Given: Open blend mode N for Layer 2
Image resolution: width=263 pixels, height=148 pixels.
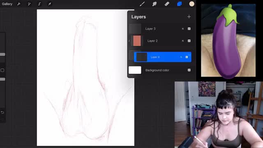Looking at the screenshot, I should pos(182,41).
